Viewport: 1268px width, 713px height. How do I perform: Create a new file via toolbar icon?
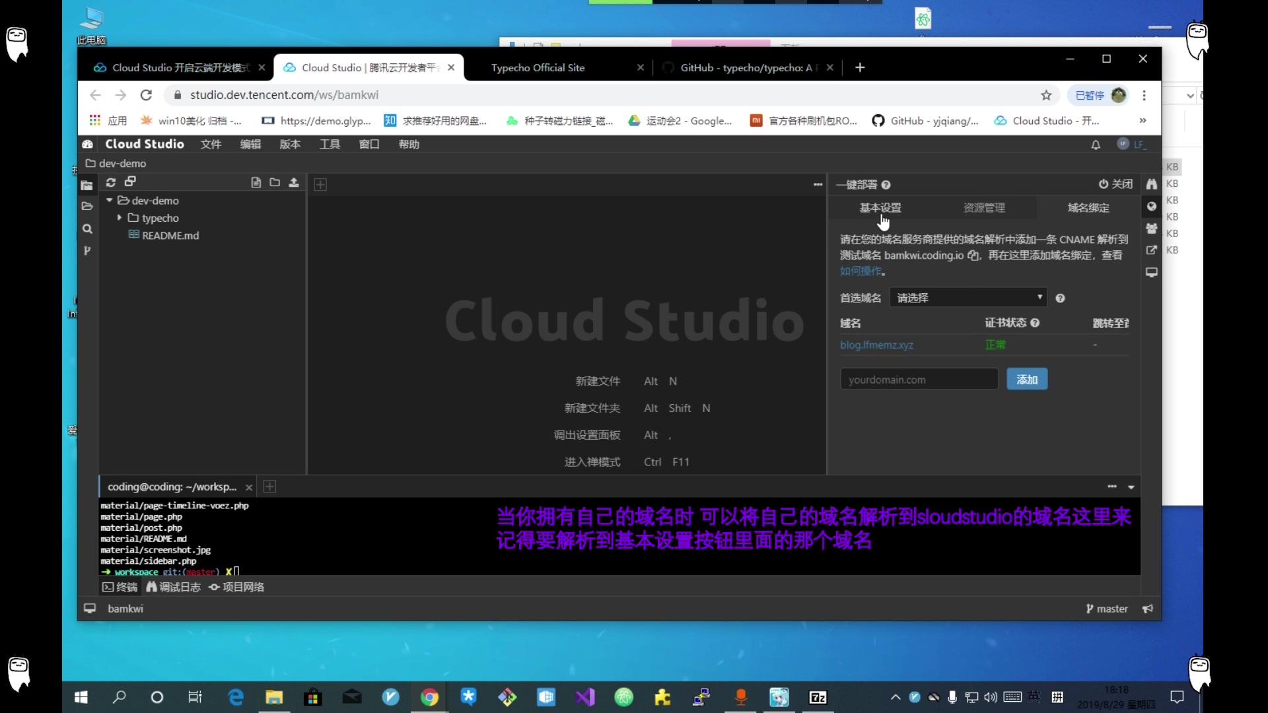[256, 182]
